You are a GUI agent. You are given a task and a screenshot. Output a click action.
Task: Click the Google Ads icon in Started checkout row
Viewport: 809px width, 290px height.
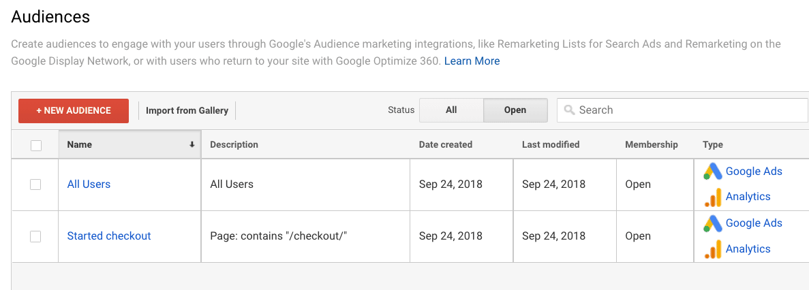tap(712, 223)
